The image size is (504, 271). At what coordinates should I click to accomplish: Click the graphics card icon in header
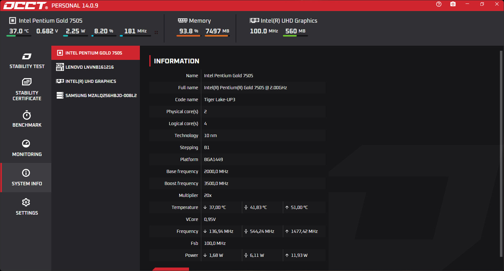click(254, 20)
